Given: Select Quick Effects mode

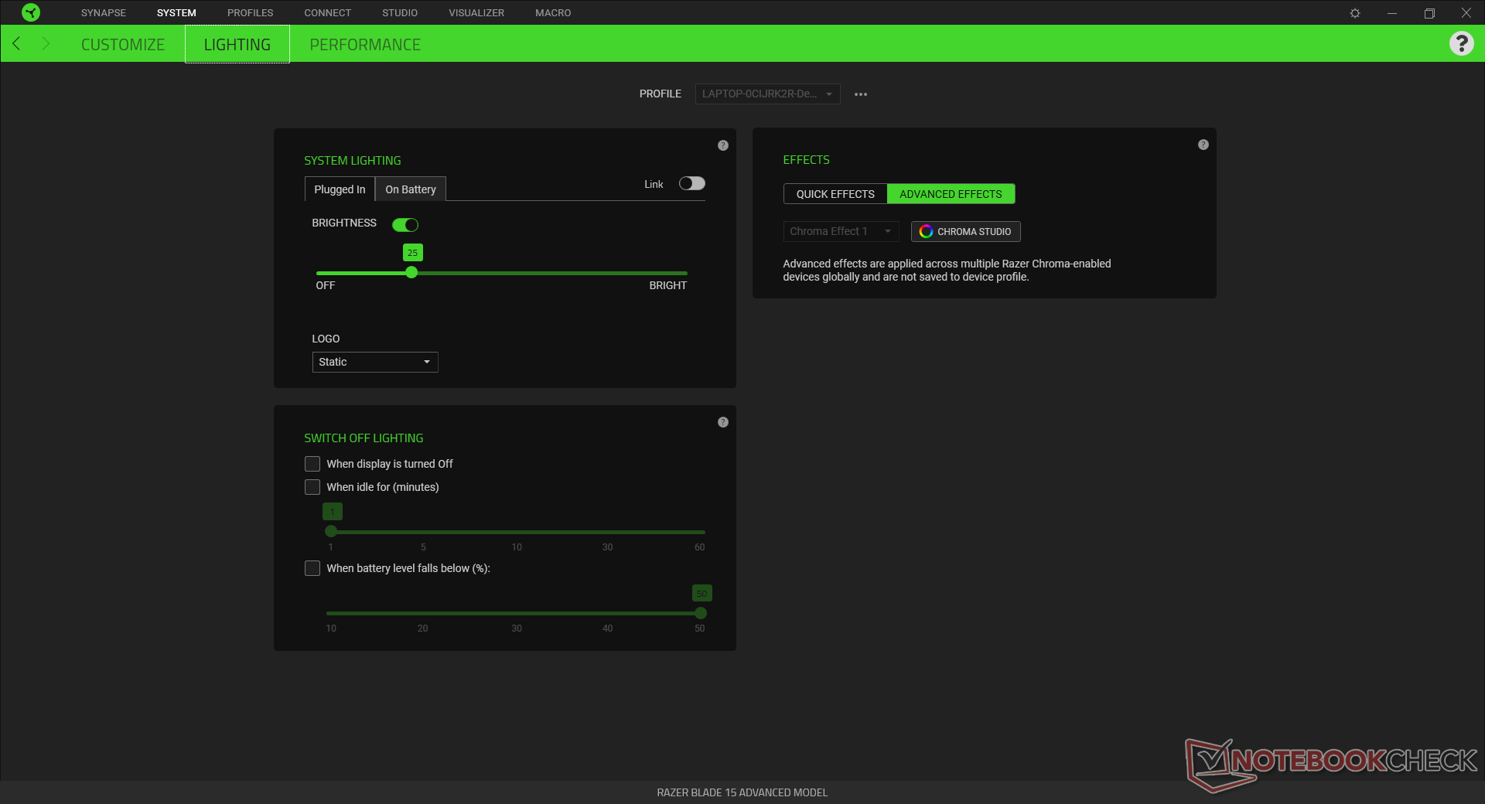Looking at the screenshot, I should [x=835, y=194].
